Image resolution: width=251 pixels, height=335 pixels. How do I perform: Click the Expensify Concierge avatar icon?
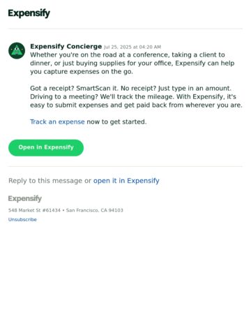pyautogui.click(x=17, y=51)
